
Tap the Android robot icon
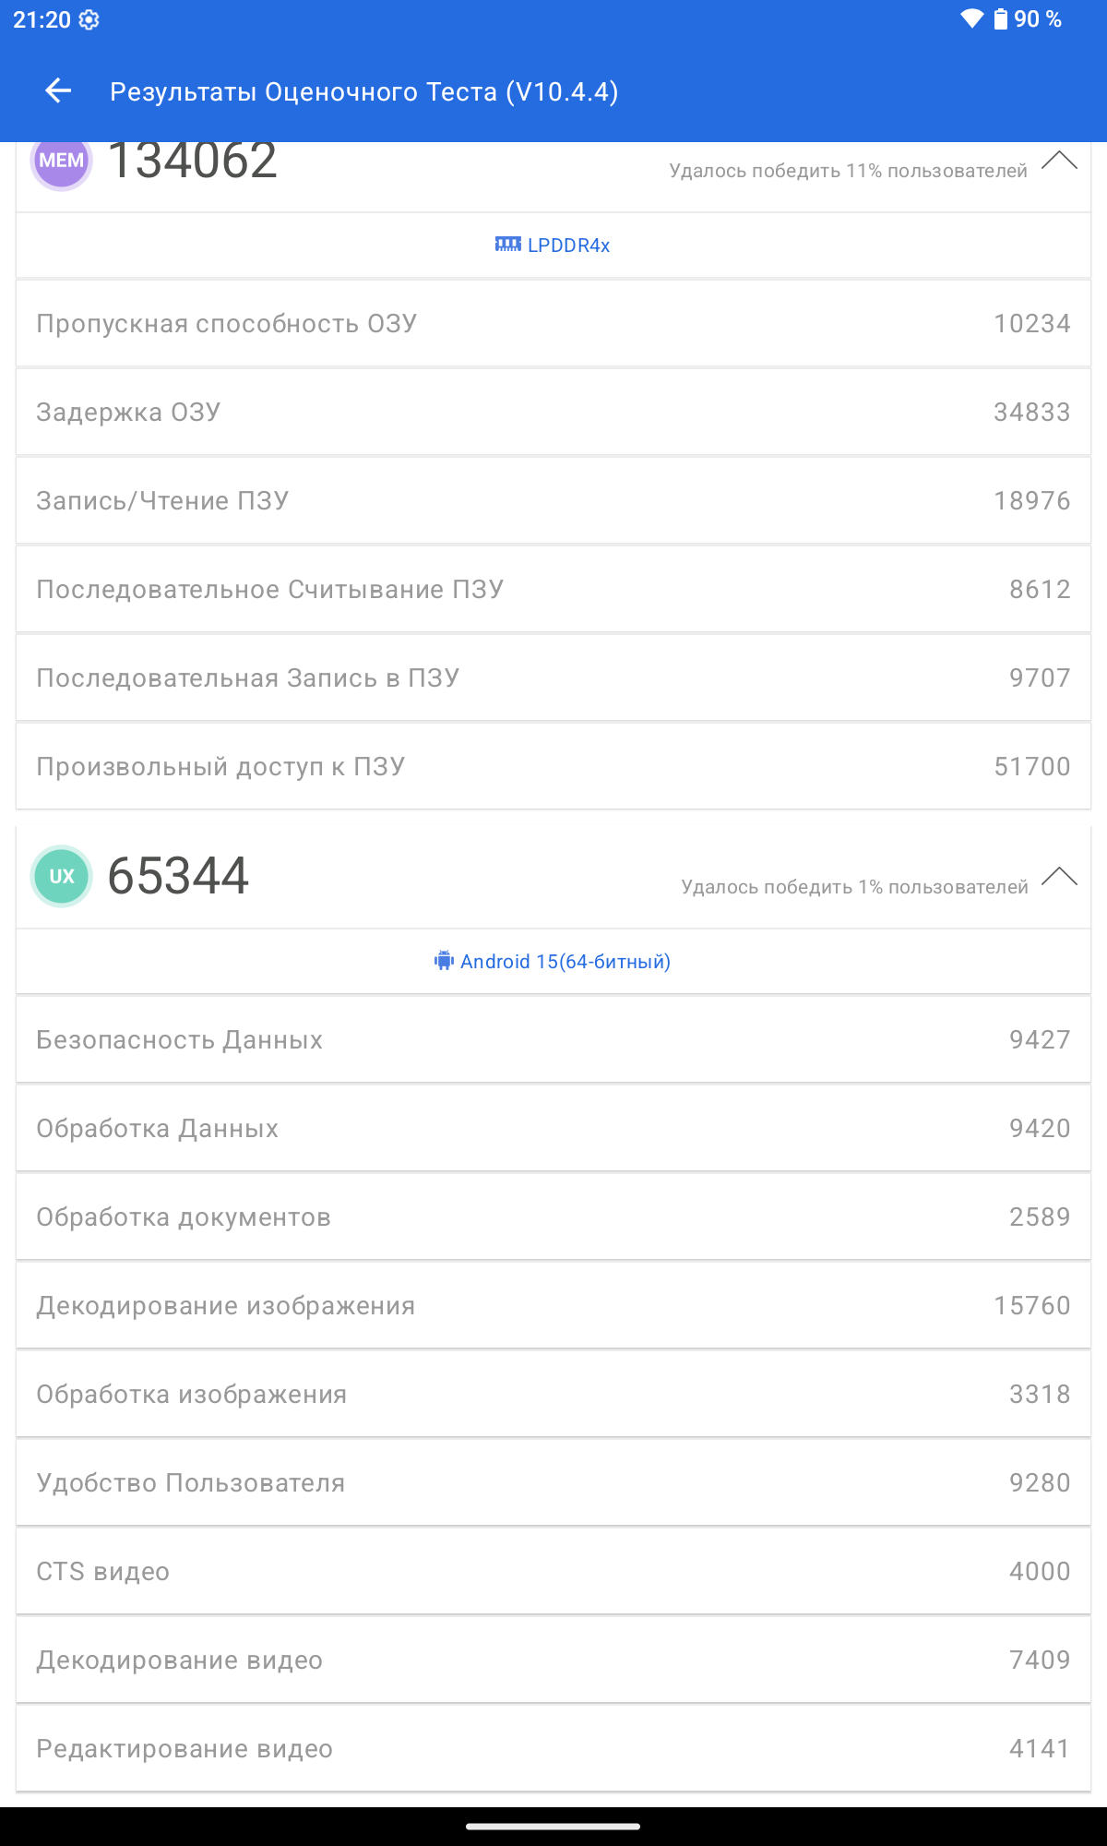point(444,961)
